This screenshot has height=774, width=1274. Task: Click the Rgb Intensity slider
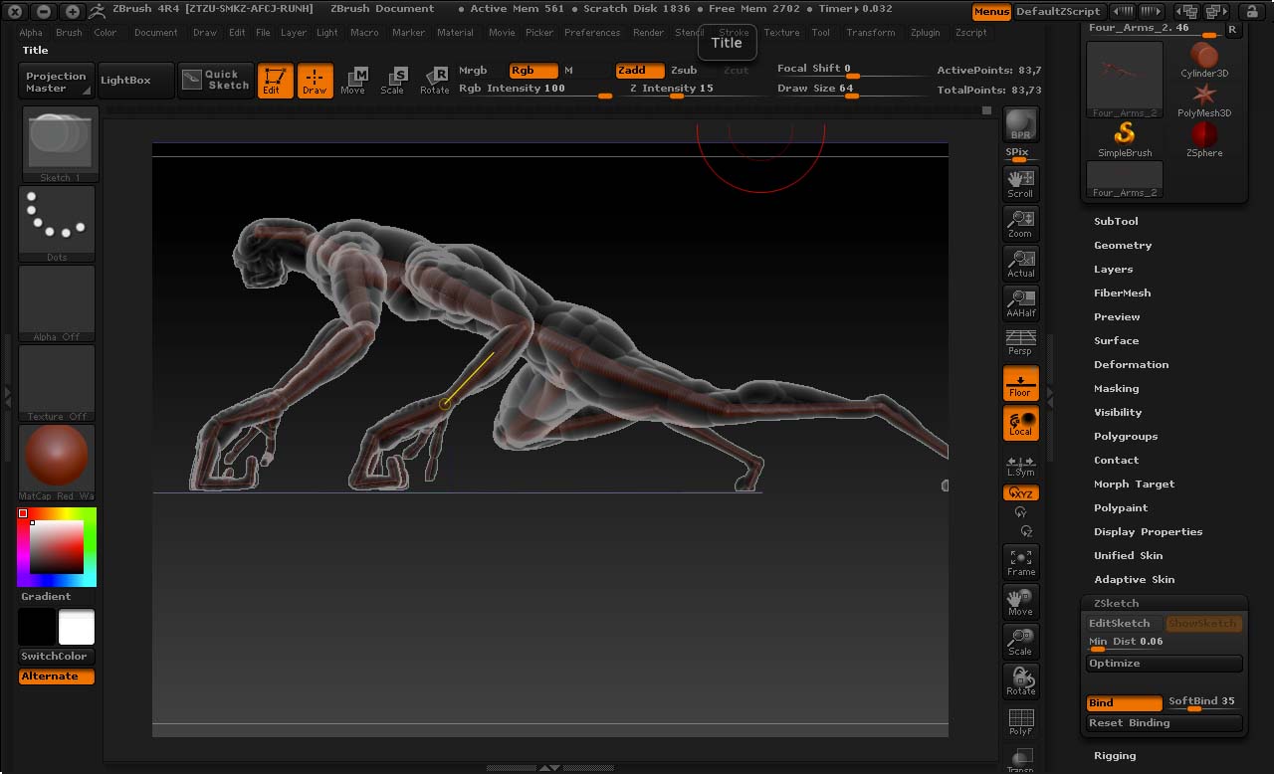point(534,90)
